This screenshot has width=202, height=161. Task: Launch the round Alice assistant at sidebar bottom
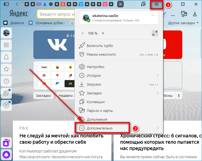[x=6, y=154]
